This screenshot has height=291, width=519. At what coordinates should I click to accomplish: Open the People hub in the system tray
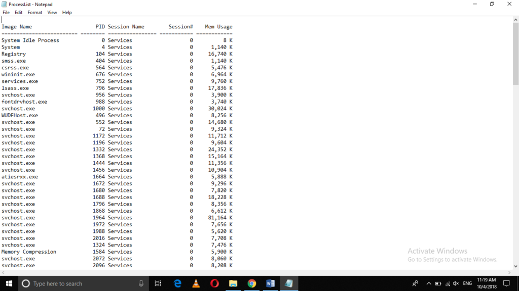pos(415,283)
